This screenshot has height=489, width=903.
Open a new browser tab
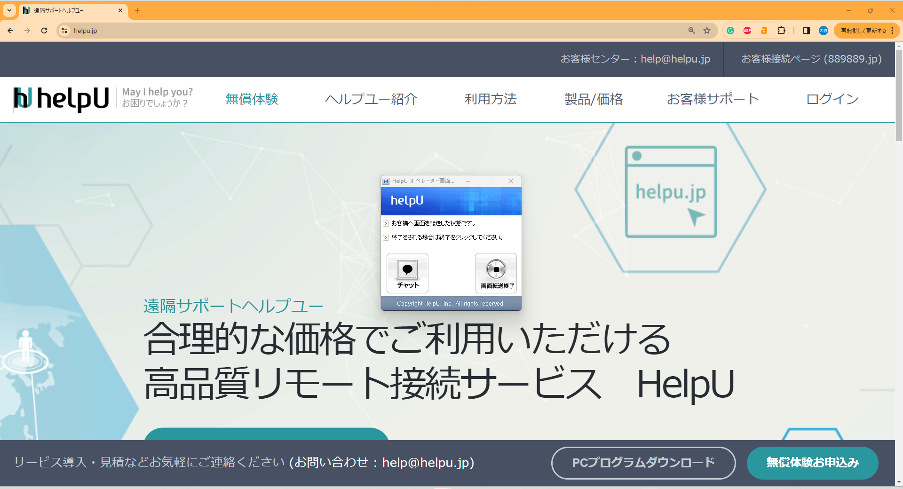click(137, 10)
